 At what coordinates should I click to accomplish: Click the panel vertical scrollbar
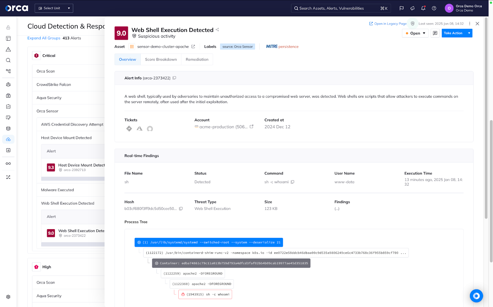tap(486, 118)
